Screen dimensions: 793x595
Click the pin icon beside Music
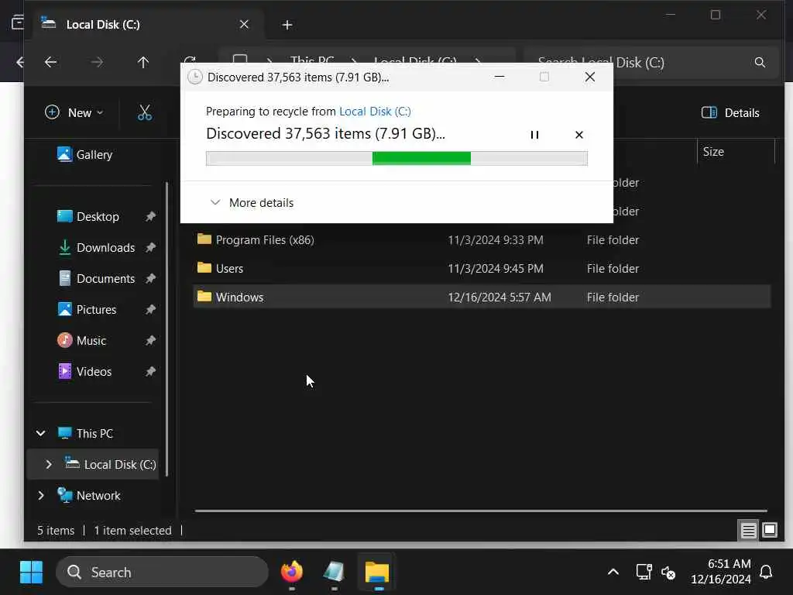tap(150, 340)
